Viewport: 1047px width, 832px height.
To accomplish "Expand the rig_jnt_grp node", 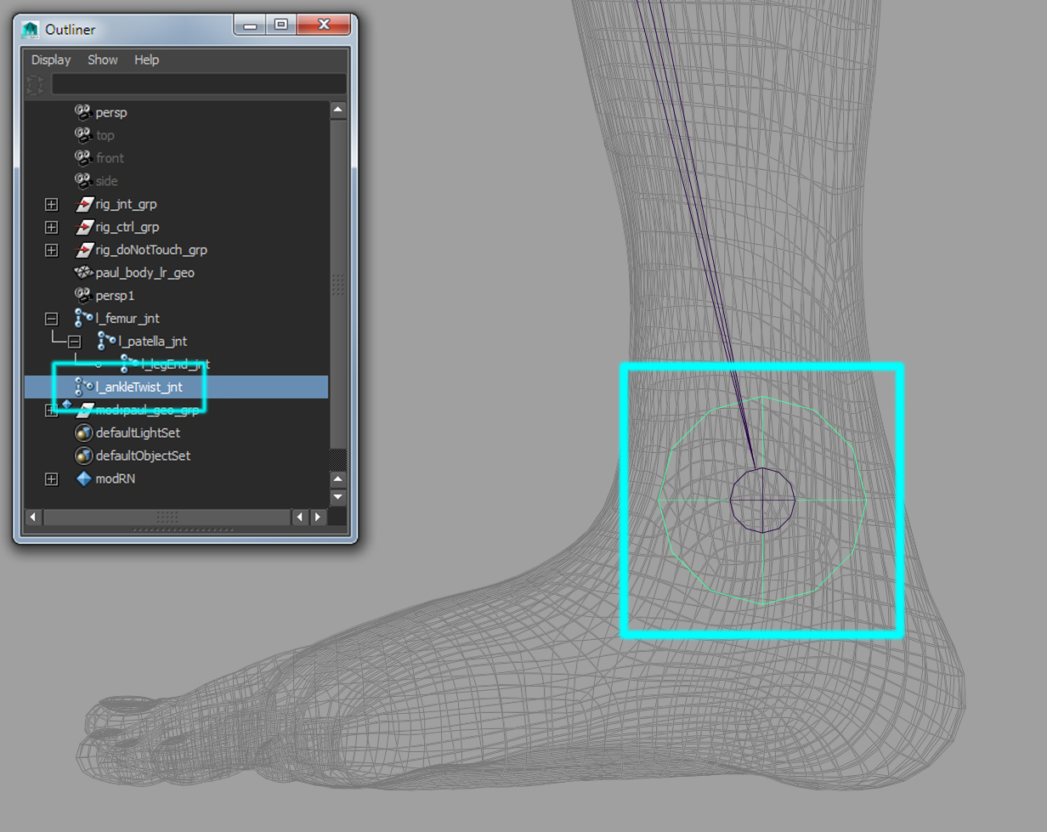I will click(x=52, y=204).
